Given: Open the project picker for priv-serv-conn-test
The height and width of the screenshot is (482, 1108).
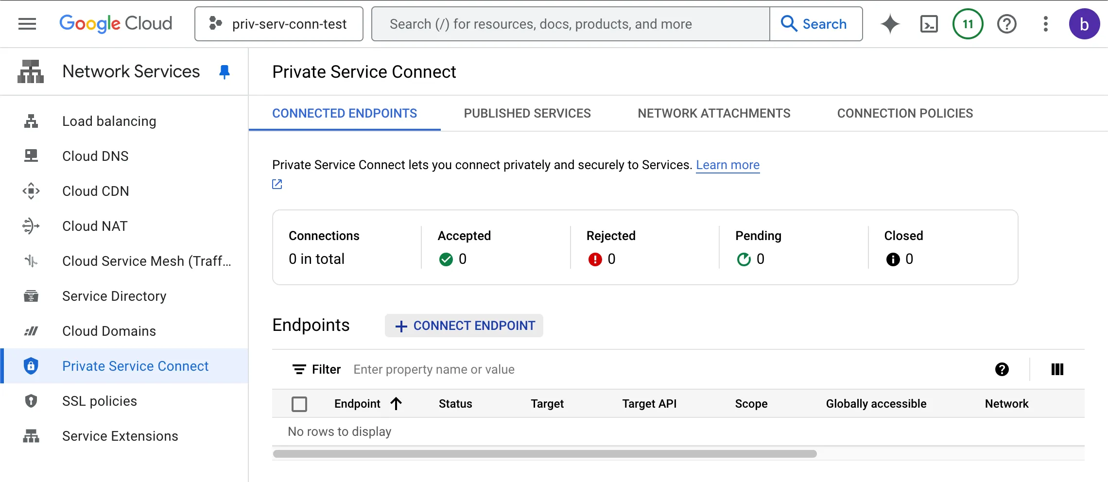Looking at the screenshot, I should [278, 24].
